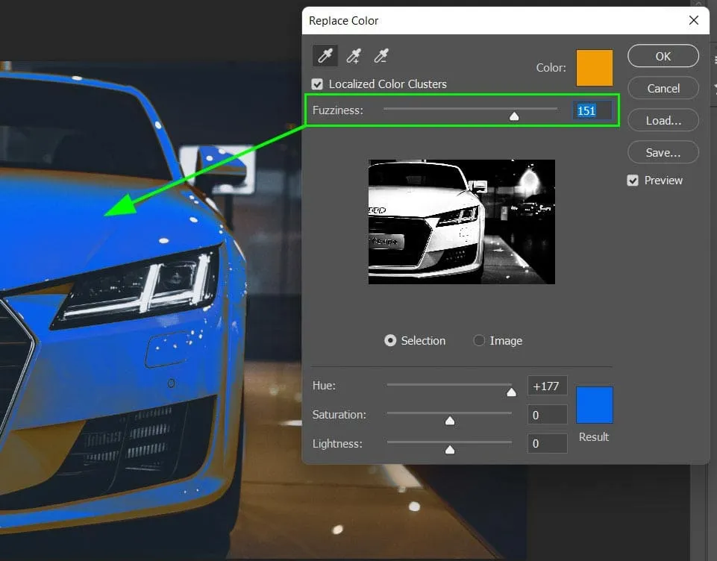This screenshot has width=717, height=561.
Task: Click the Cancel button
Action: (x=663, y=88)
